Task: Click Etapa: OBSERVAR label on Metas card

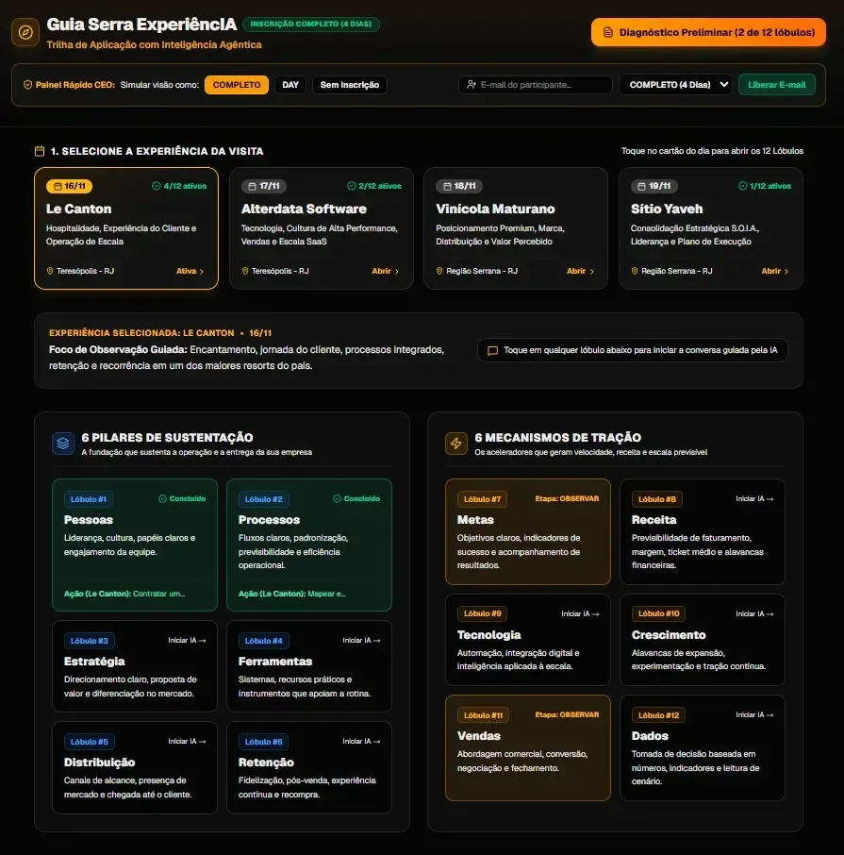Action: click(567, 499)
